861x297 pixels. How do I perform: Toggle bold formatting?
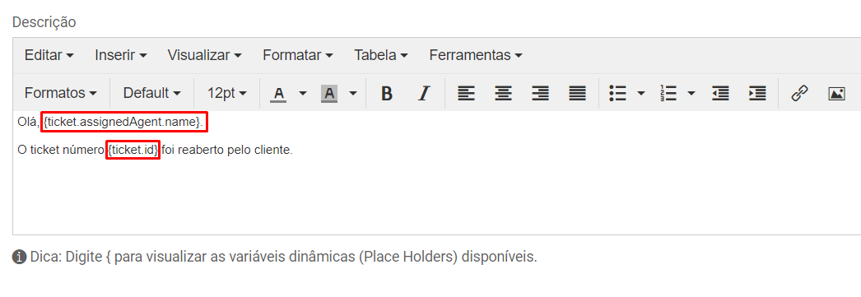pyautogui.click(x=387, y=93)
